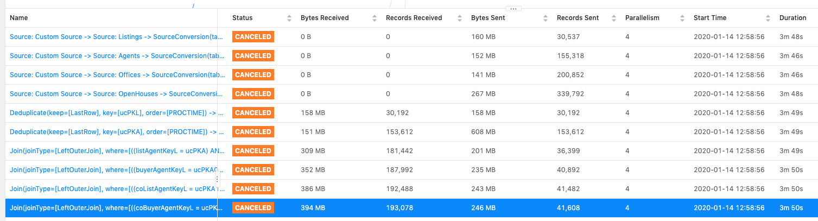Click vertical dots column resize handle
The width and height of the screenshot is (818, 221).
pyautogui.click(x=217, y=179)
